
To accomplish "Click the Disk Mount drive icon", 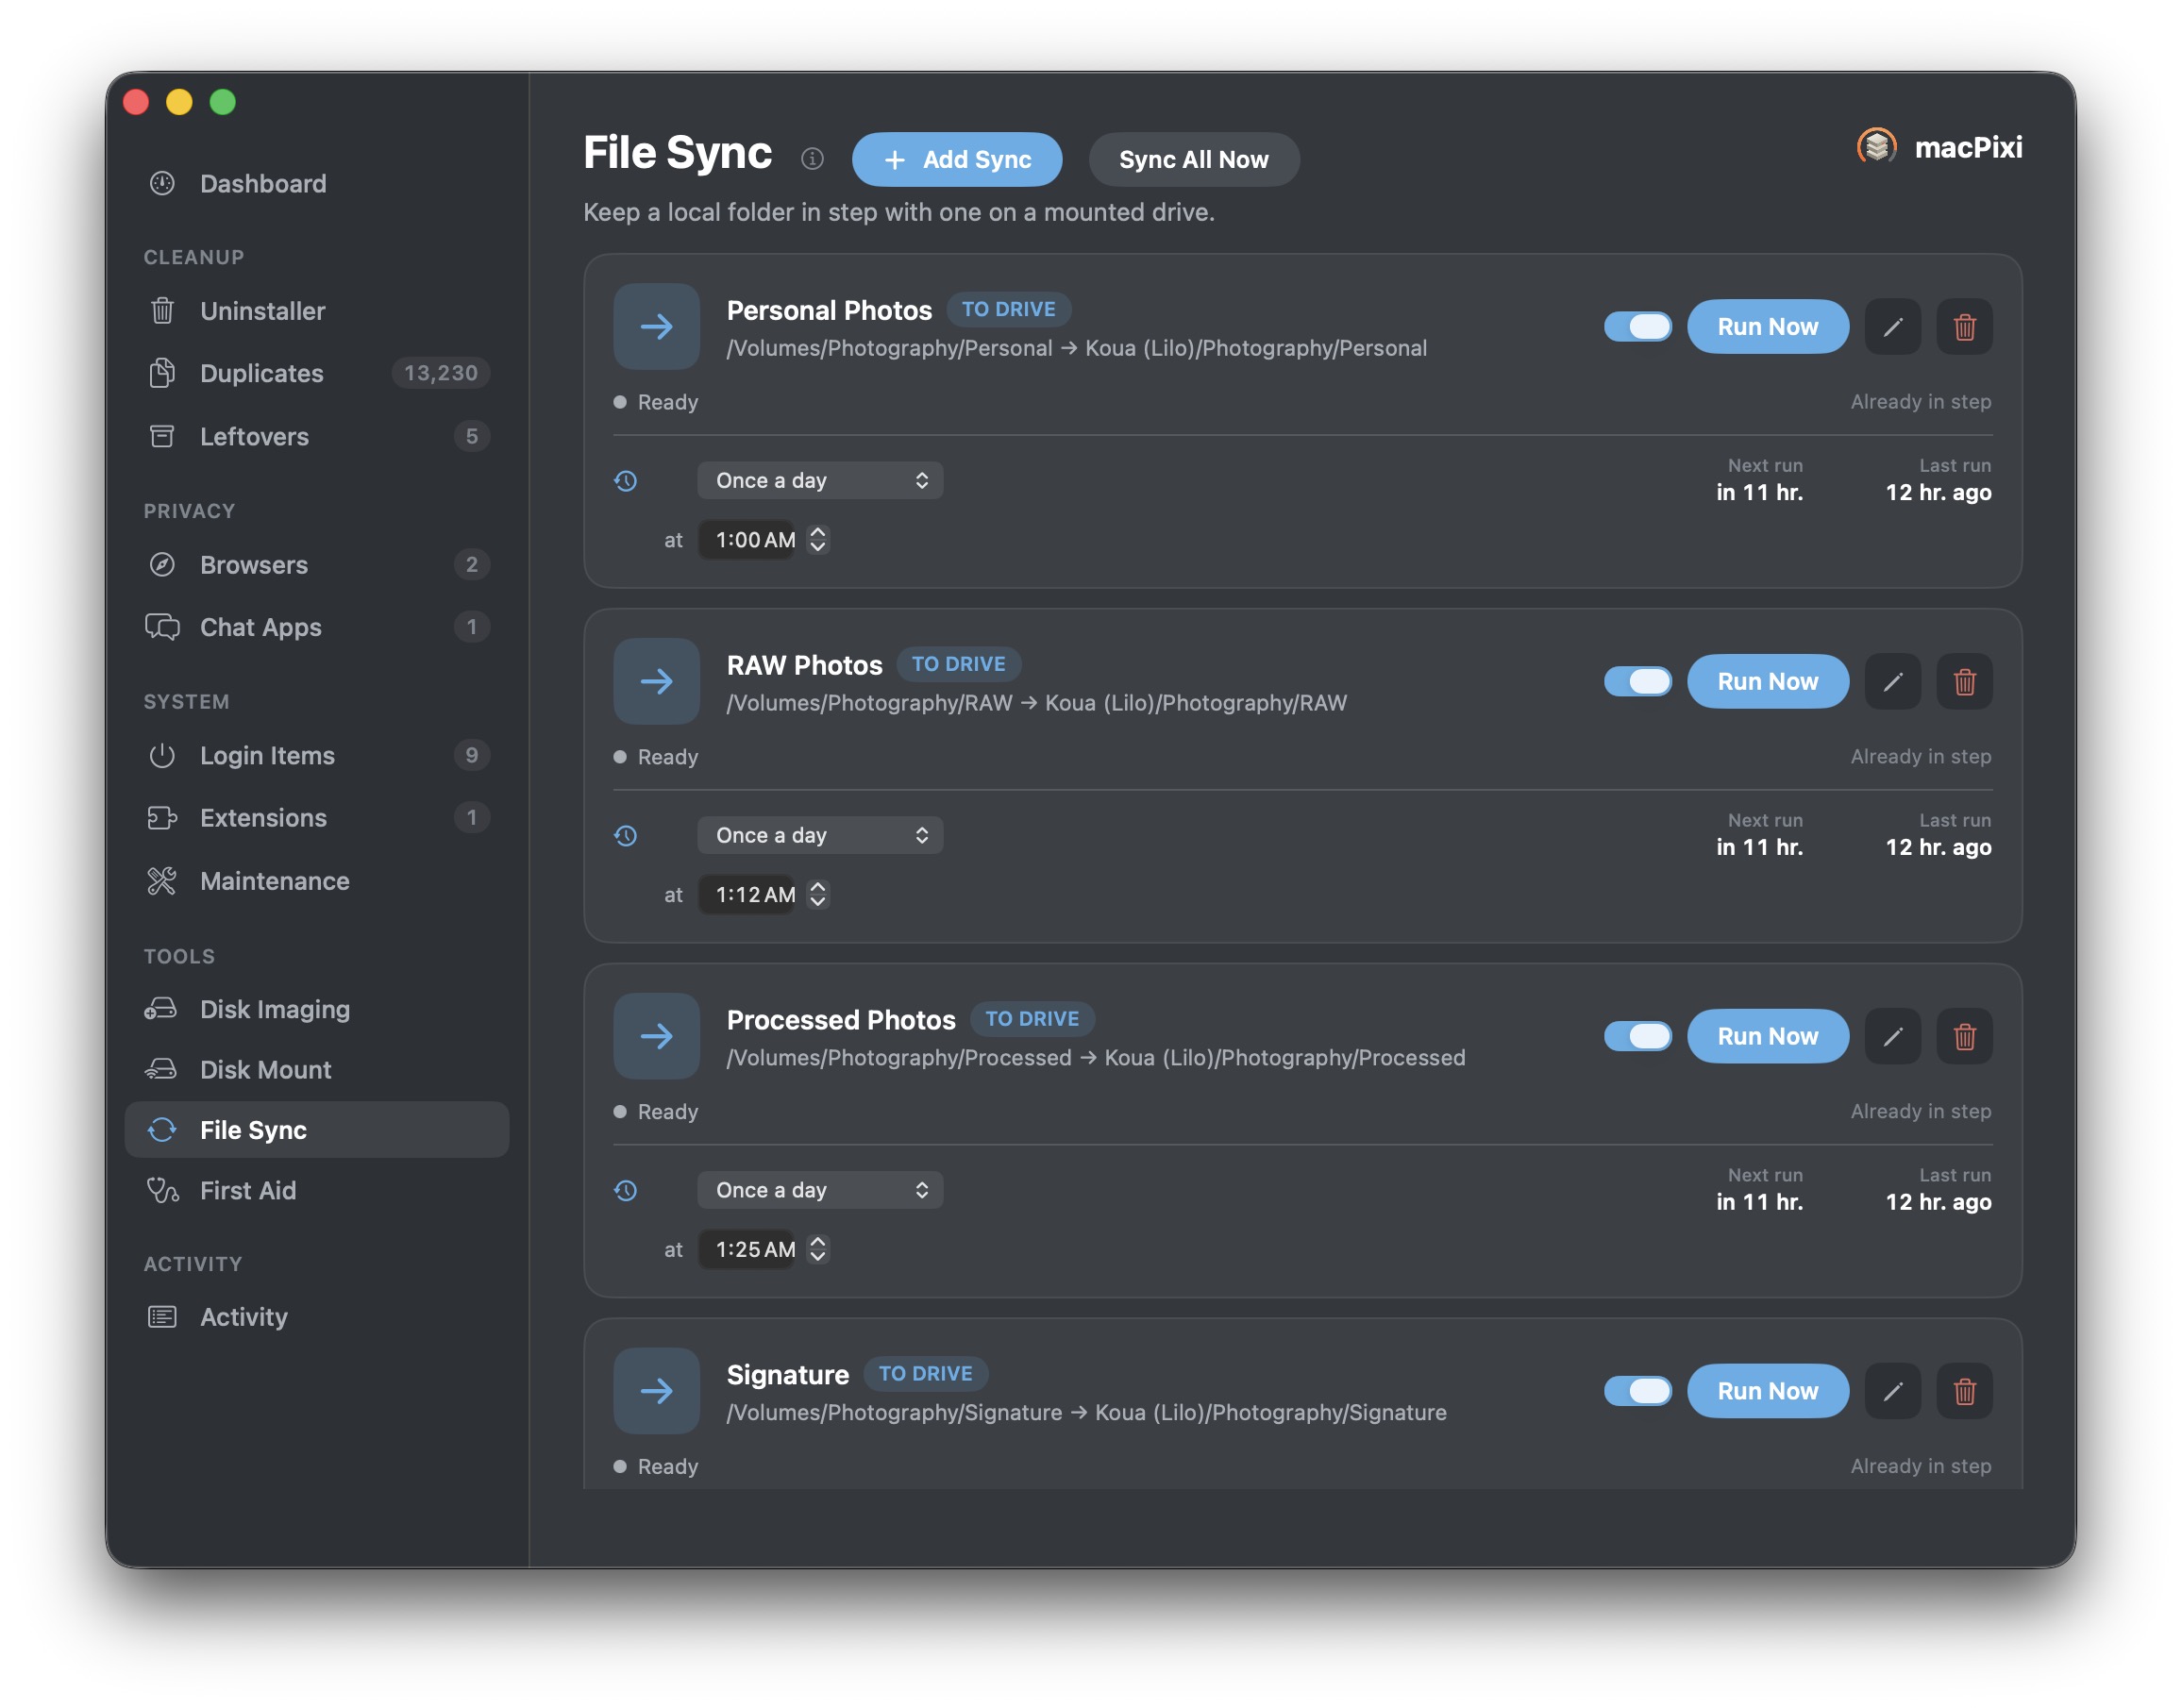I will (162, 1069).
